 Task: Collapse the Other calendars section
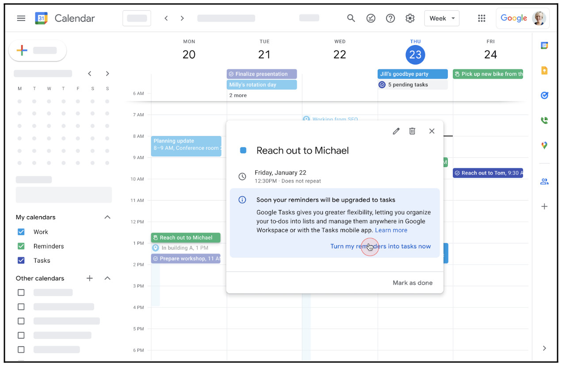tap(107, 278)
